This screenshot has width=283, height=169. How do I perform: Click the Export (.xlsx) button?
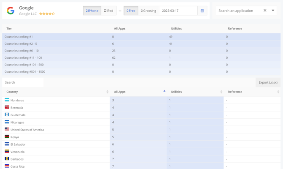(x=268, y=82)
